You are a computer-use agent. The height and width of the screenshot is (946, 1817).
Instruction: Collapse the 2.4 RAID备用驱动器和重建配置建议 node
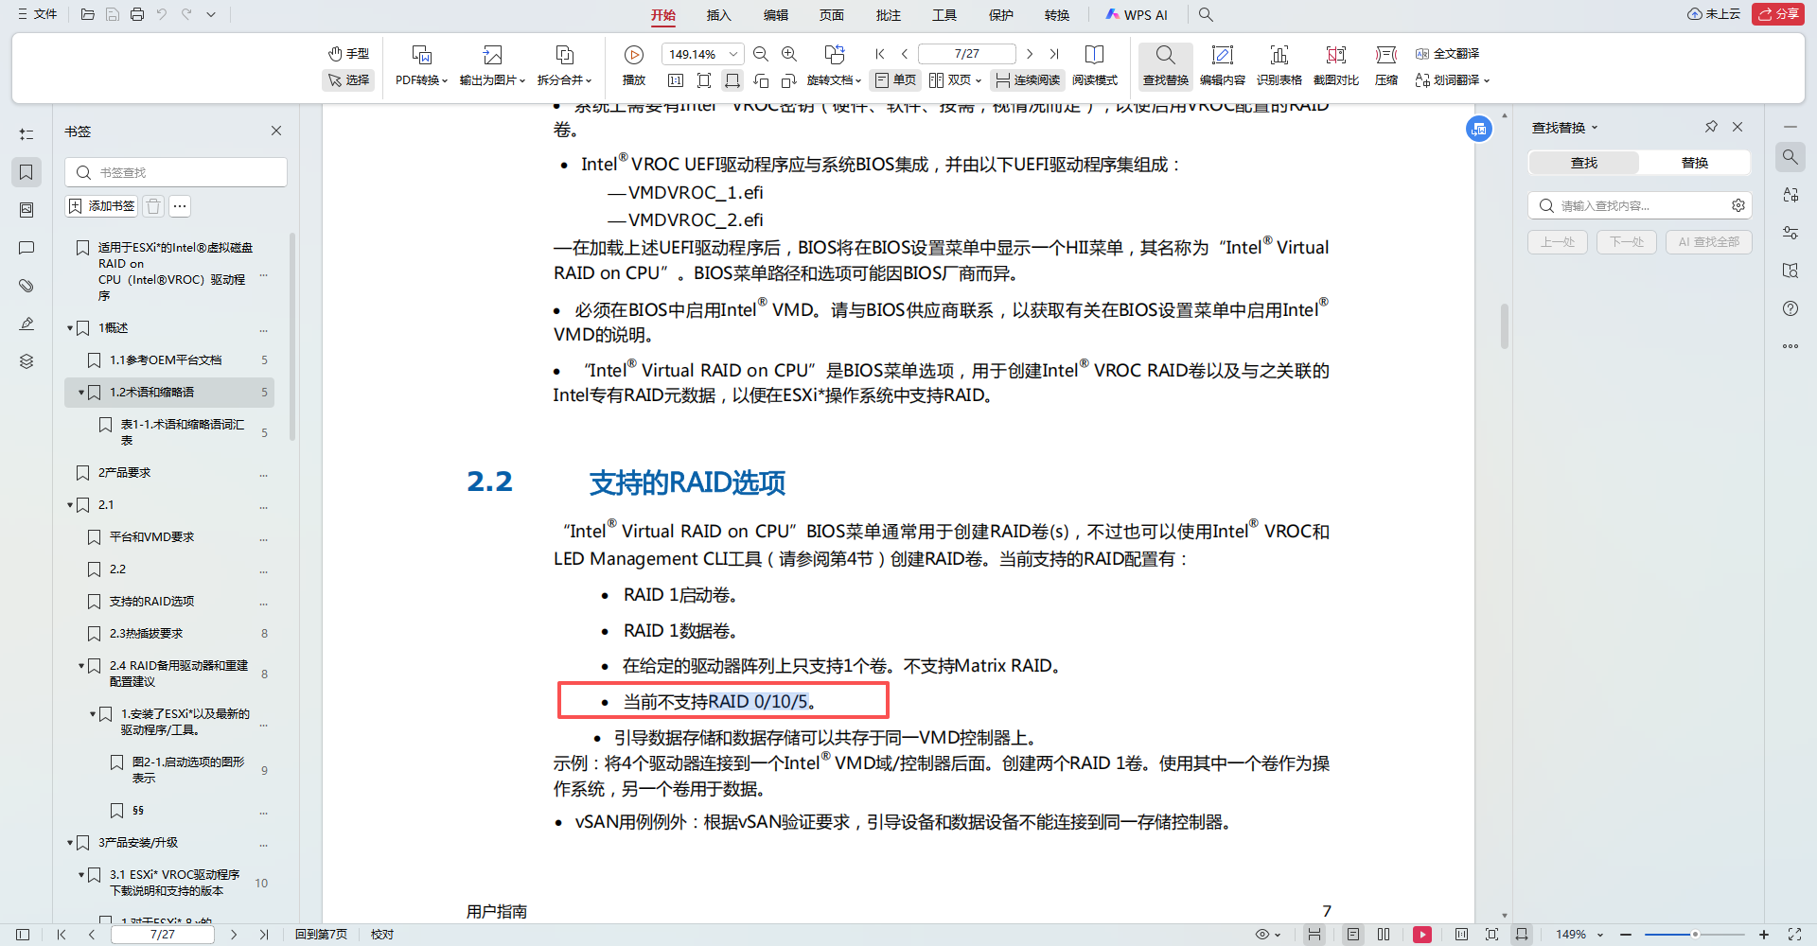click(x=81, y=666)
